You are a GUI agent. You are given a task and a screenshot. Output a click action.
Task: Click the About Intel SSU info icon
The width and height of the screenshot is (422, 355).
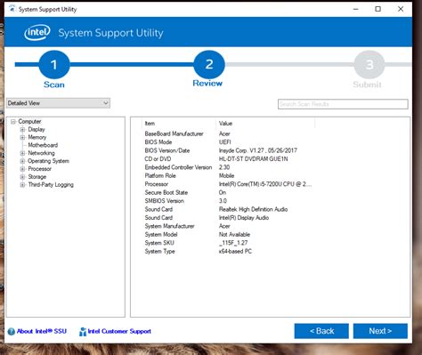click(x=12, y=332)
